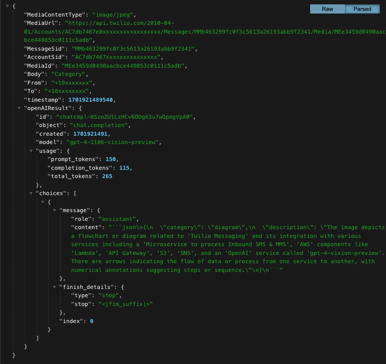Select the object value chat.completion

tap(99, 125)
